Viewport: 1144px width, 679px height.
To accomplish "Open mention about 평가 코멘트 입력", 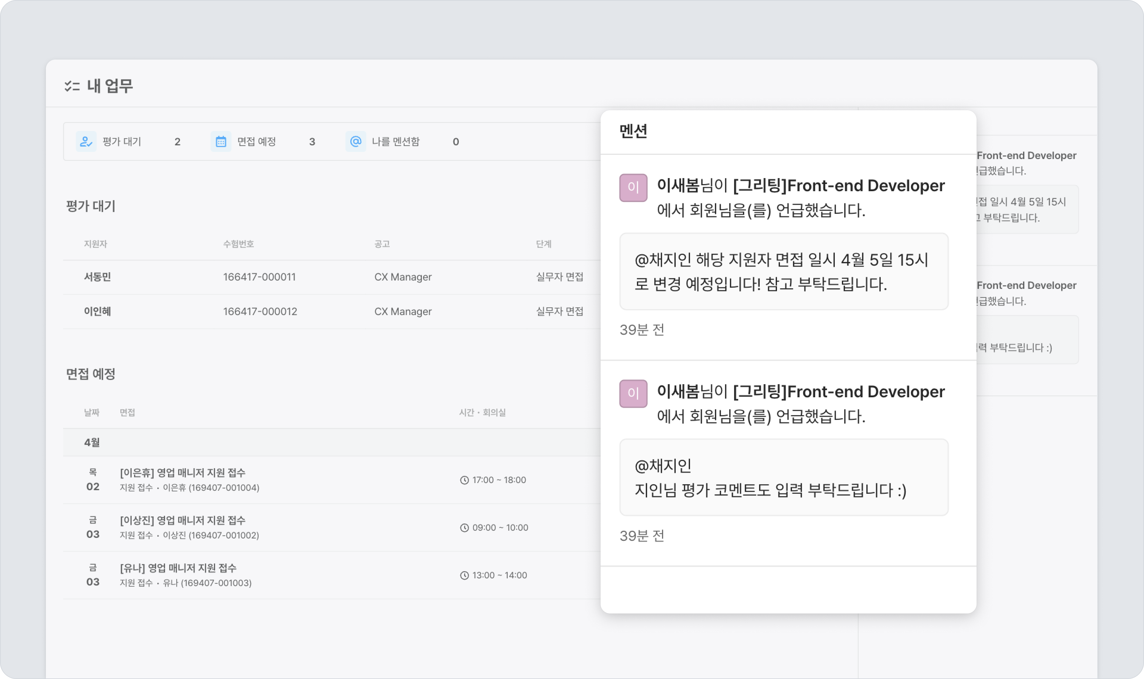I will tap(783, 477).
